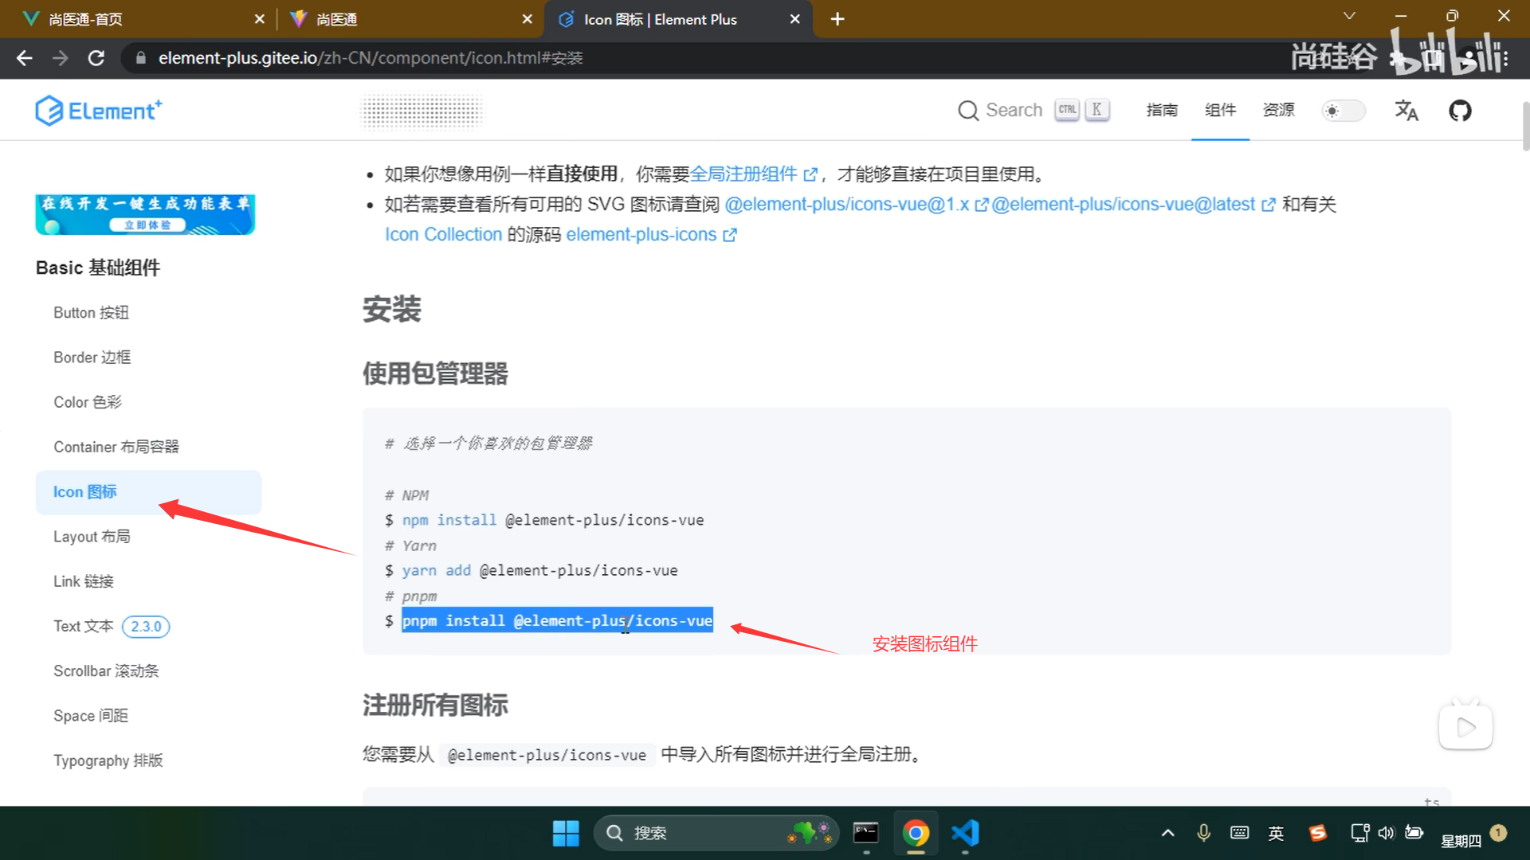1530x860 pixels.
Task: Open the browser tab search chevron
Action: coord(1349,16)
